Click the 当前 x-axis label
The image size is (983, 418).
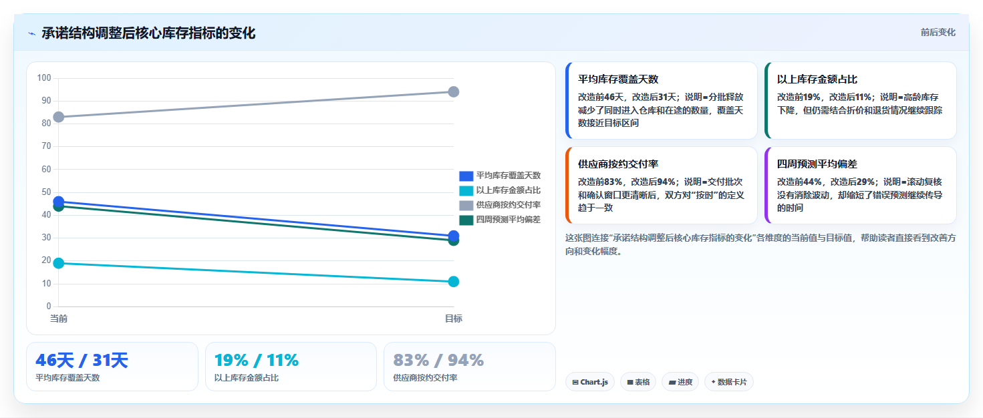(59, 319)
